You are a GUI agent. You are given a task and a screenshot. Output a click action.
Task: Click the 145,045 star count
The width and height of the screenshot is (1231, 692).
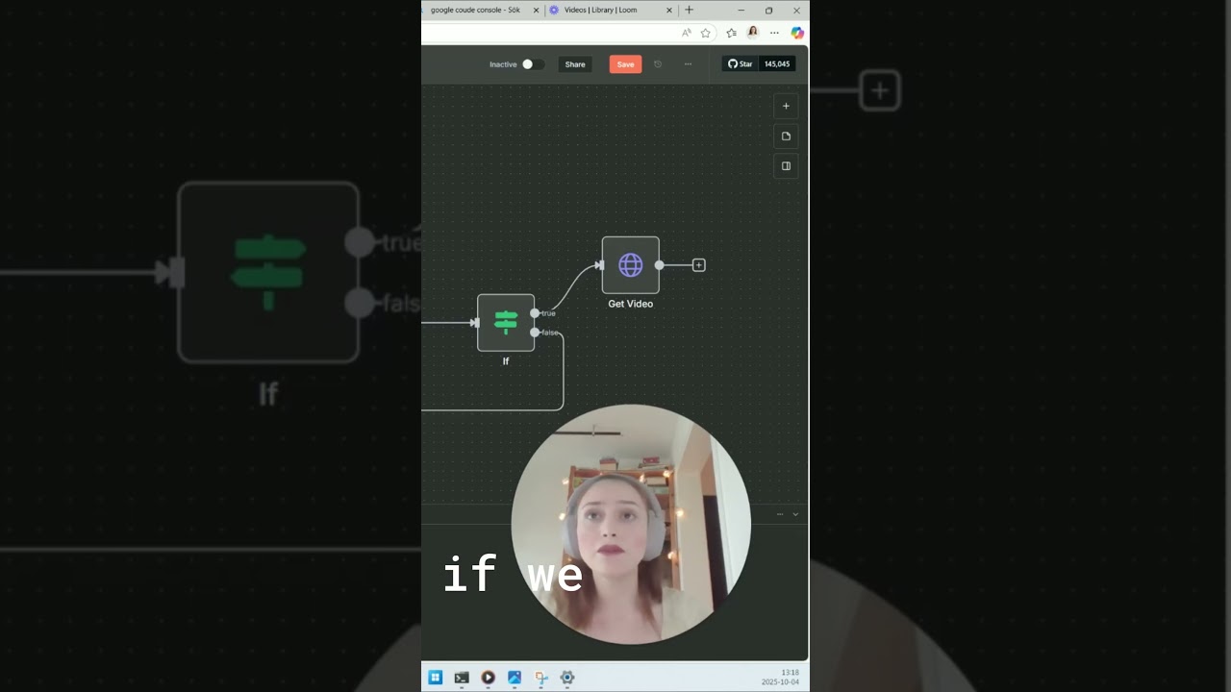coord(777,64)
